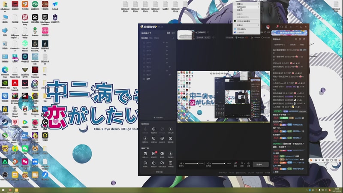Click the stop streaming button in control bar
The image size is (343, 193).
click(261, 164)
